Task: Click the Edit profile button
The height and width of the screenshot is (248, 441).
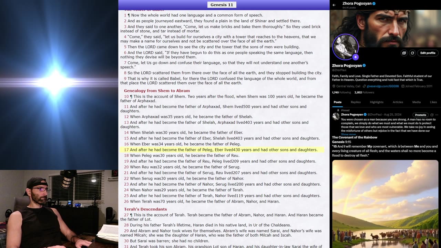Action: point(428,53)
